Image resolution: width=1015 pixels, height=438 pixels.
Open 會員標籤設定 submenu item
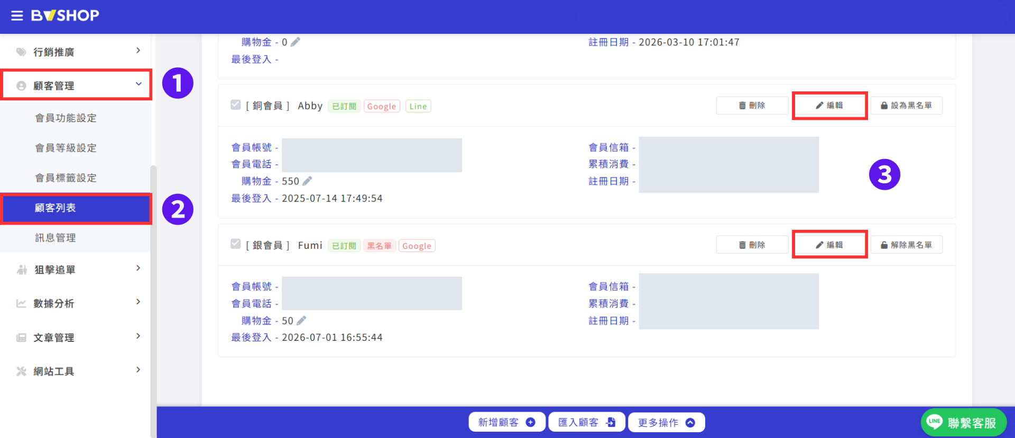pyautogui.click(x=76, y=178)
